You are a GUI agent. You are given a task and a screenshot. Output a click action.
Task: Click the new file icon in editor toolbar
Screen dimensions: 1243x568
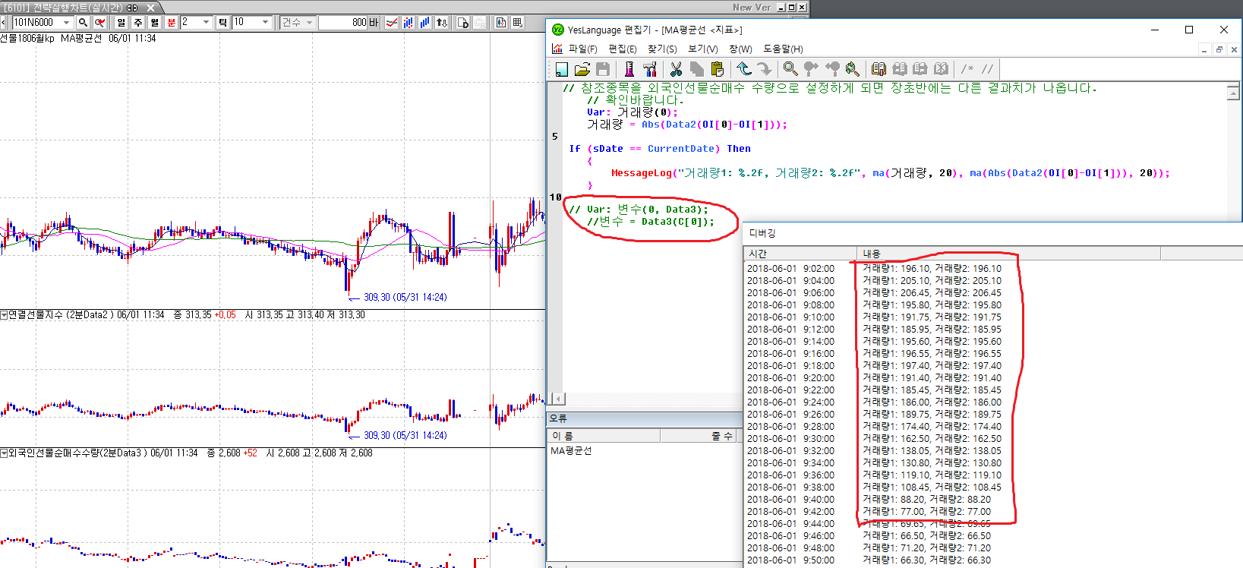pos(561,69)
